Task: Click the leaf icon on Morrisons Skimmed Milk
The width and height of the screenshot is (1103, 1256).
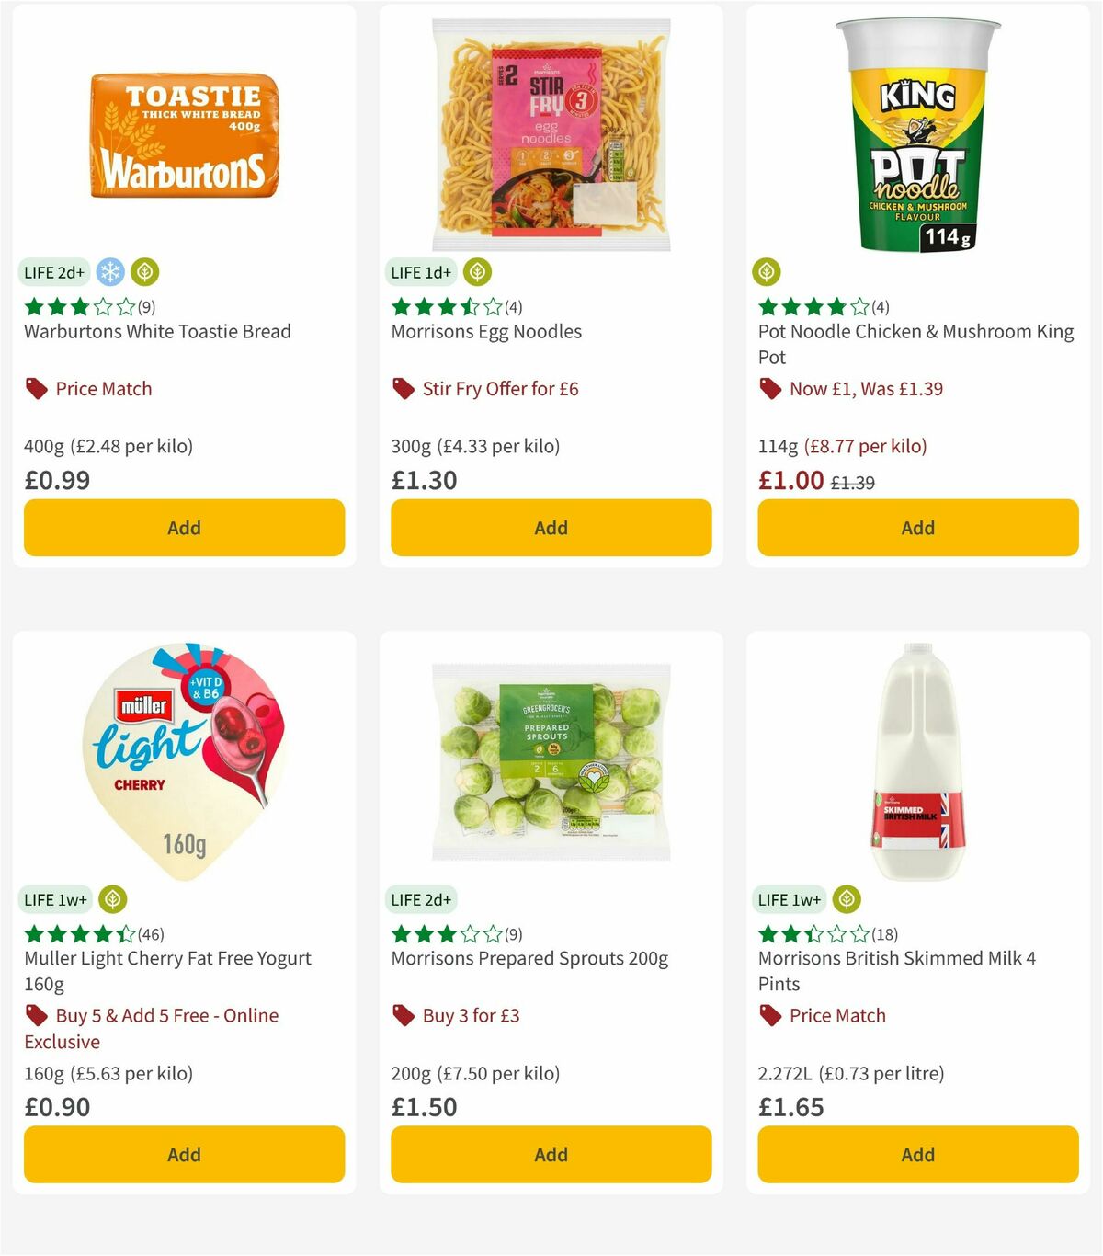Action: coord(846,899)
